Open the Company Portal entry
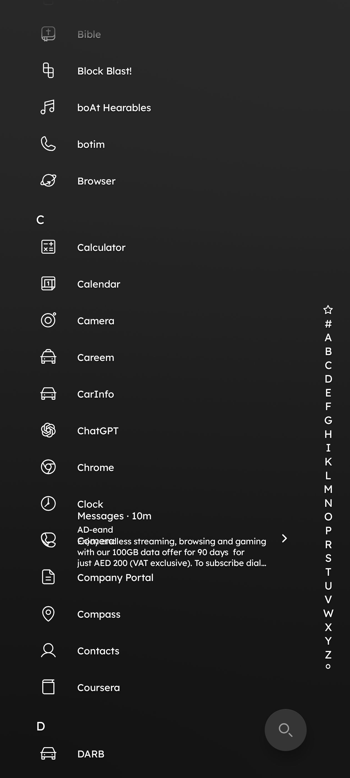 tap(115, 577)
